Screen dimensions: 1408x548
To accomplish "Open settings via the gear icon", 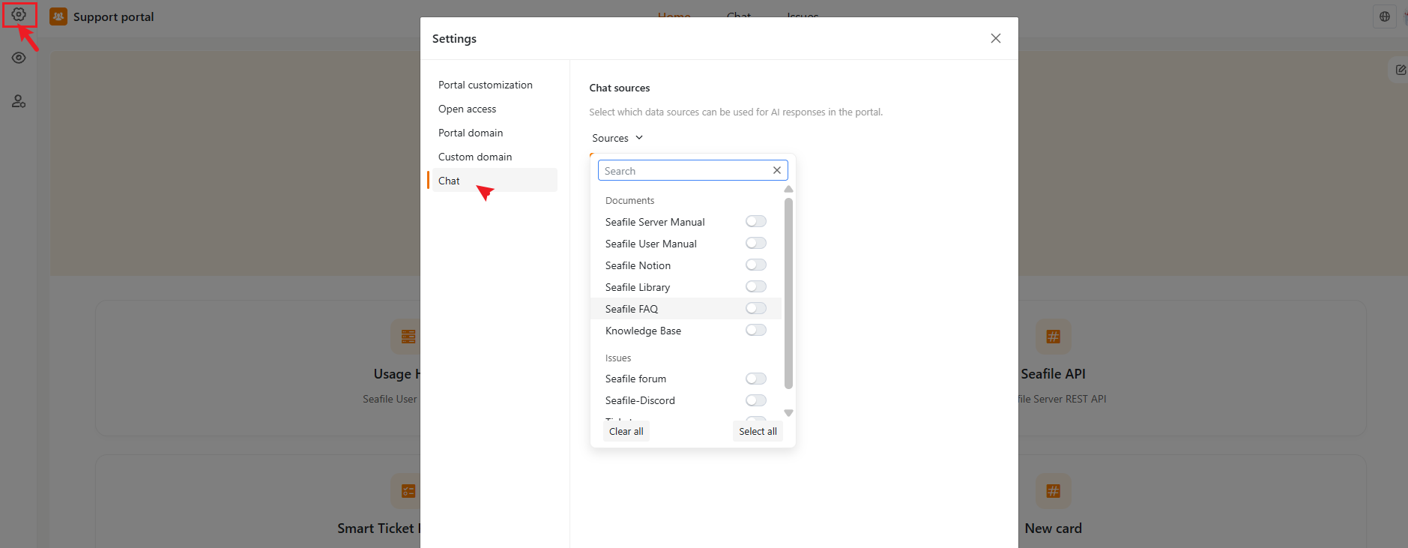I will (x=19, y=14).
